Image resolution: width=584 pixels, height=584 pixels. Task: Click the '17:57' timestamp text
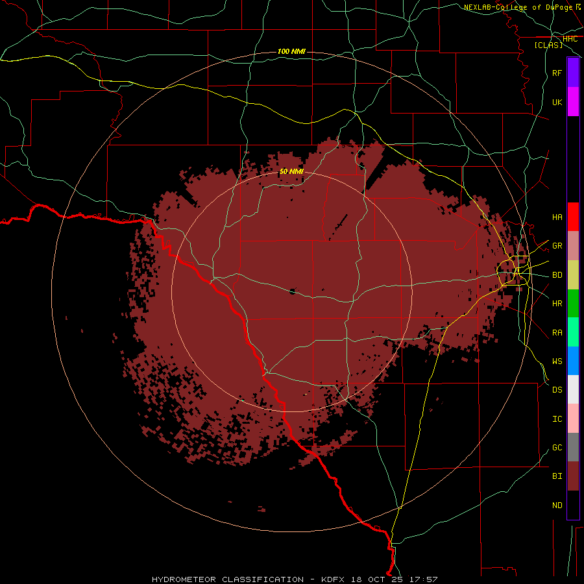point(424,579)
